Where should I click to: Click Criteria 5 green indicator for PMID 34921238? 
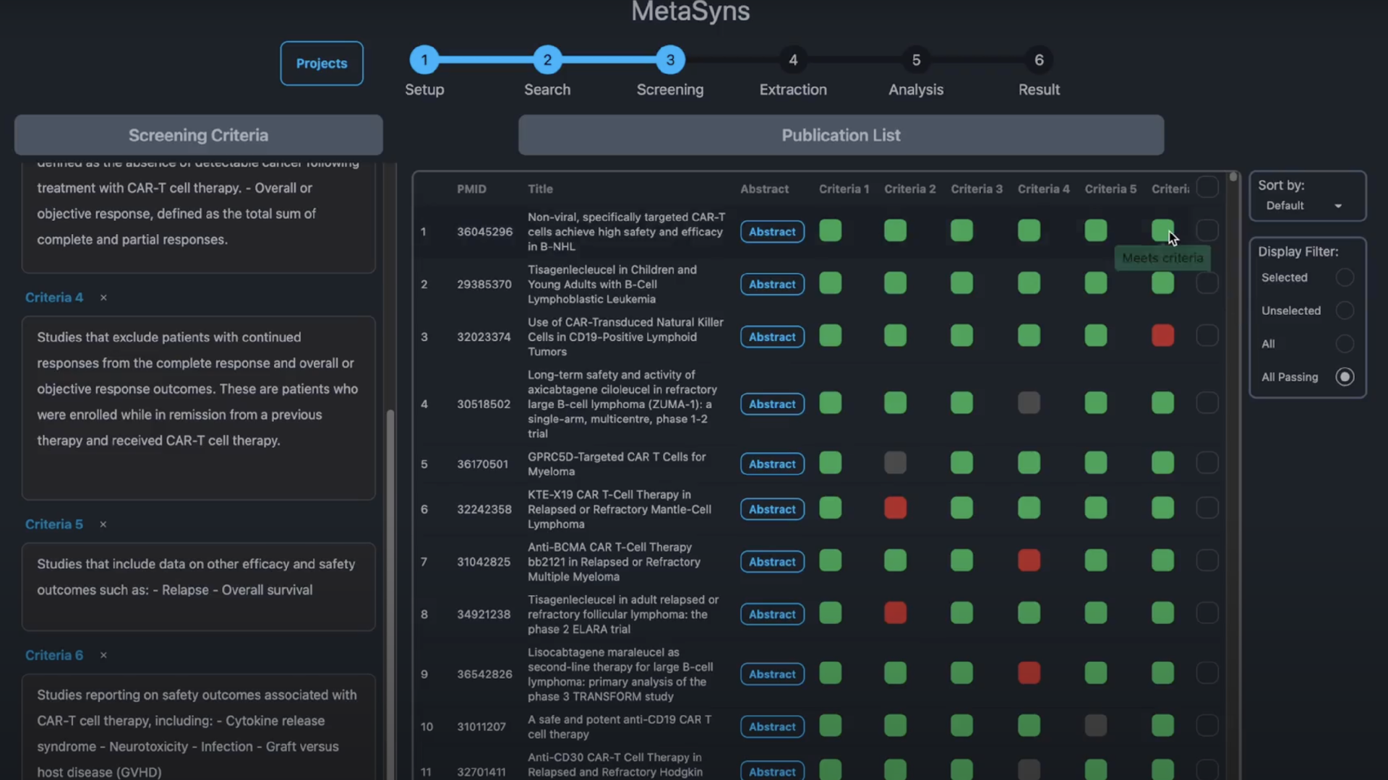(1096, 613)
